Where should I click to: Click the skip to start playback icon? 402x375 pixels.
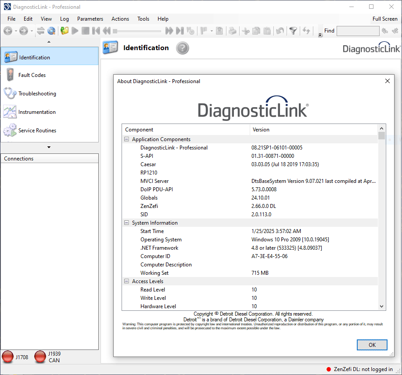(x=96, y=31)
